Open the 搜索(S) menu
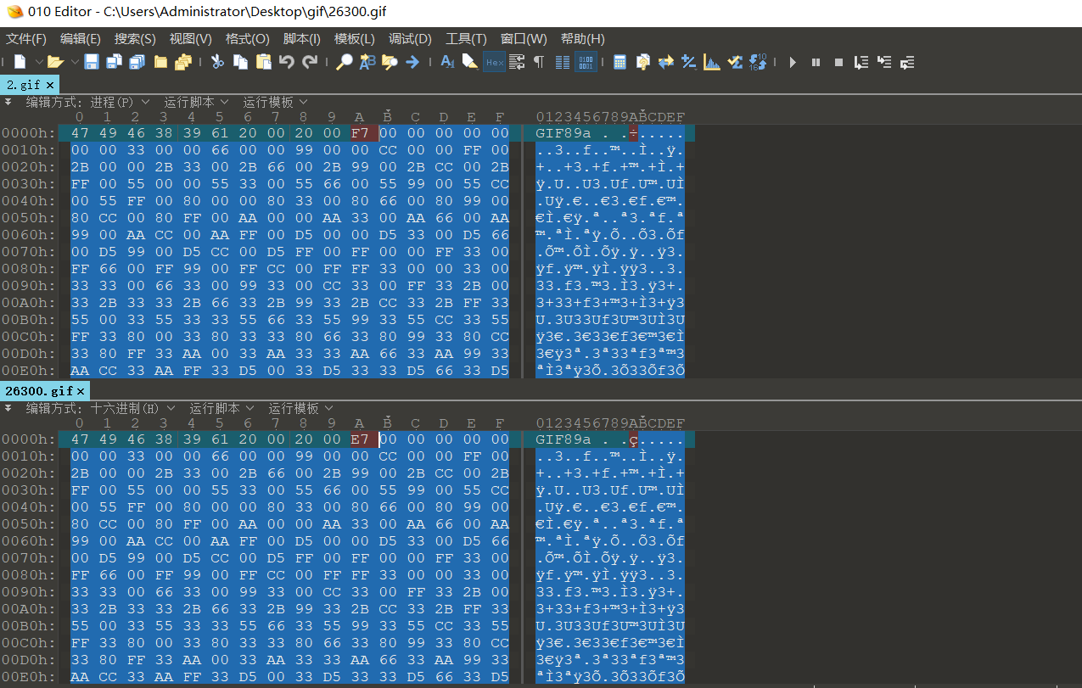Image resolution: width=1082 pixels, height=688 pixels. [x=135, y=39]
